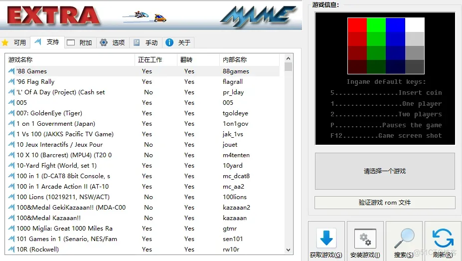Click the MAME icon beside 1 Vs 100 row
The height and width of the screenshot is (261, 462).
pyautogui.click(x=11, y=134)
